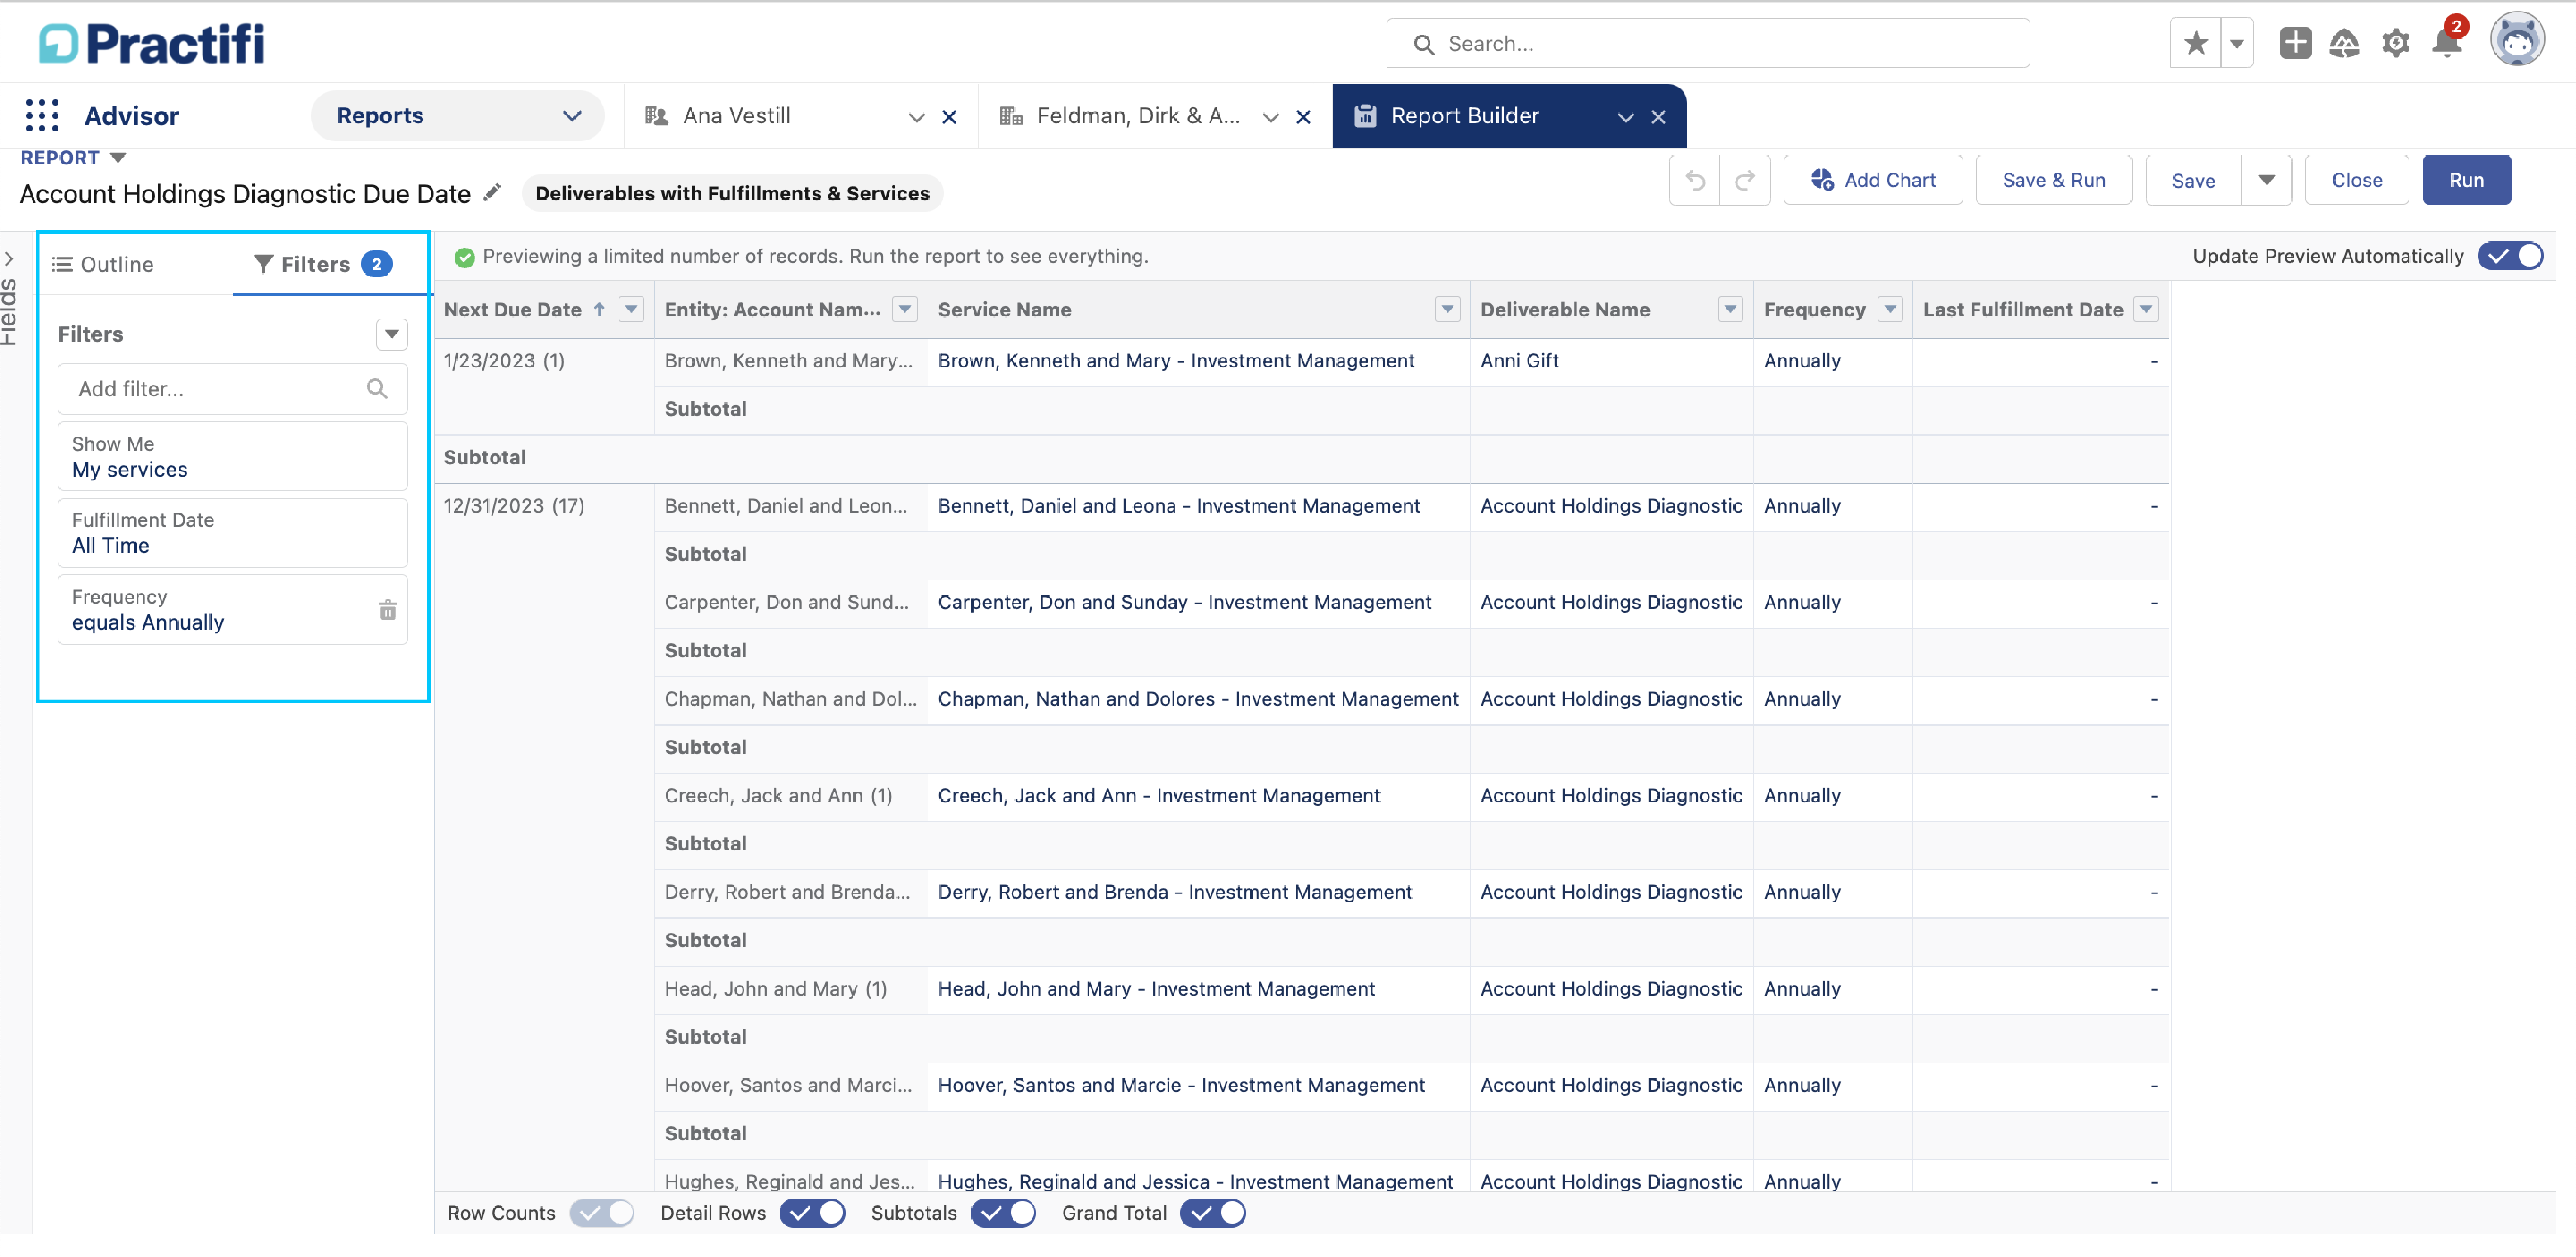
Task: Click the Add Chart button
Action: coord(1873,180)
